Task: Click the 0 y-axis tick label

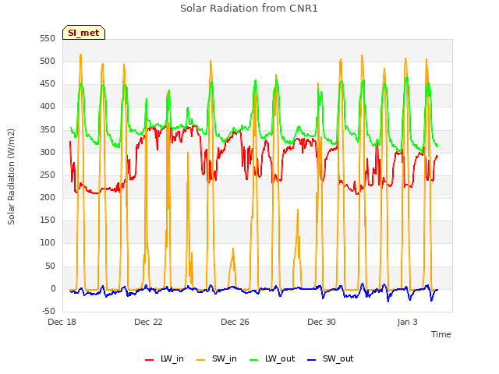Action: click(53, 288)
